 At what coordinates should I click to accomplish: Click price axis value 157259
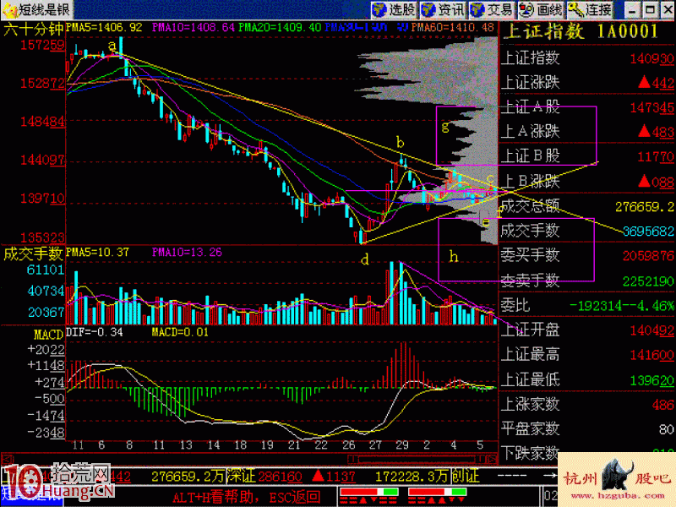42,45
